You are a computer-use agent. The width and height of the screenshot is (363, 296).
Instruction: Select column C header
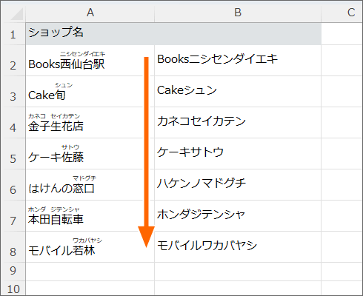click(342, 13)
